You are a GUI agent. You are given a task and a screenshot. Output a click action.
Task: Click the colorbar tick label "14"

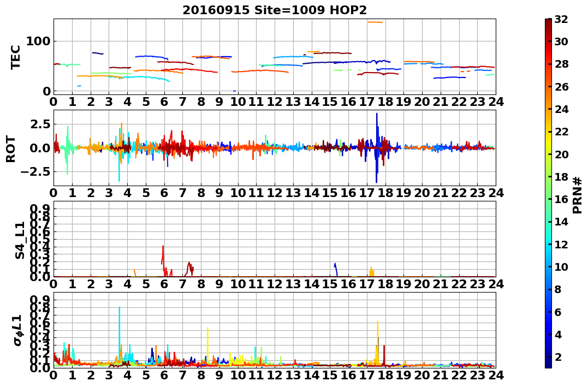[561, 222]
